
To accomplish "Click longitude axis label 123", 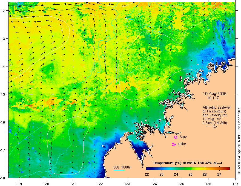I will 127,184.
